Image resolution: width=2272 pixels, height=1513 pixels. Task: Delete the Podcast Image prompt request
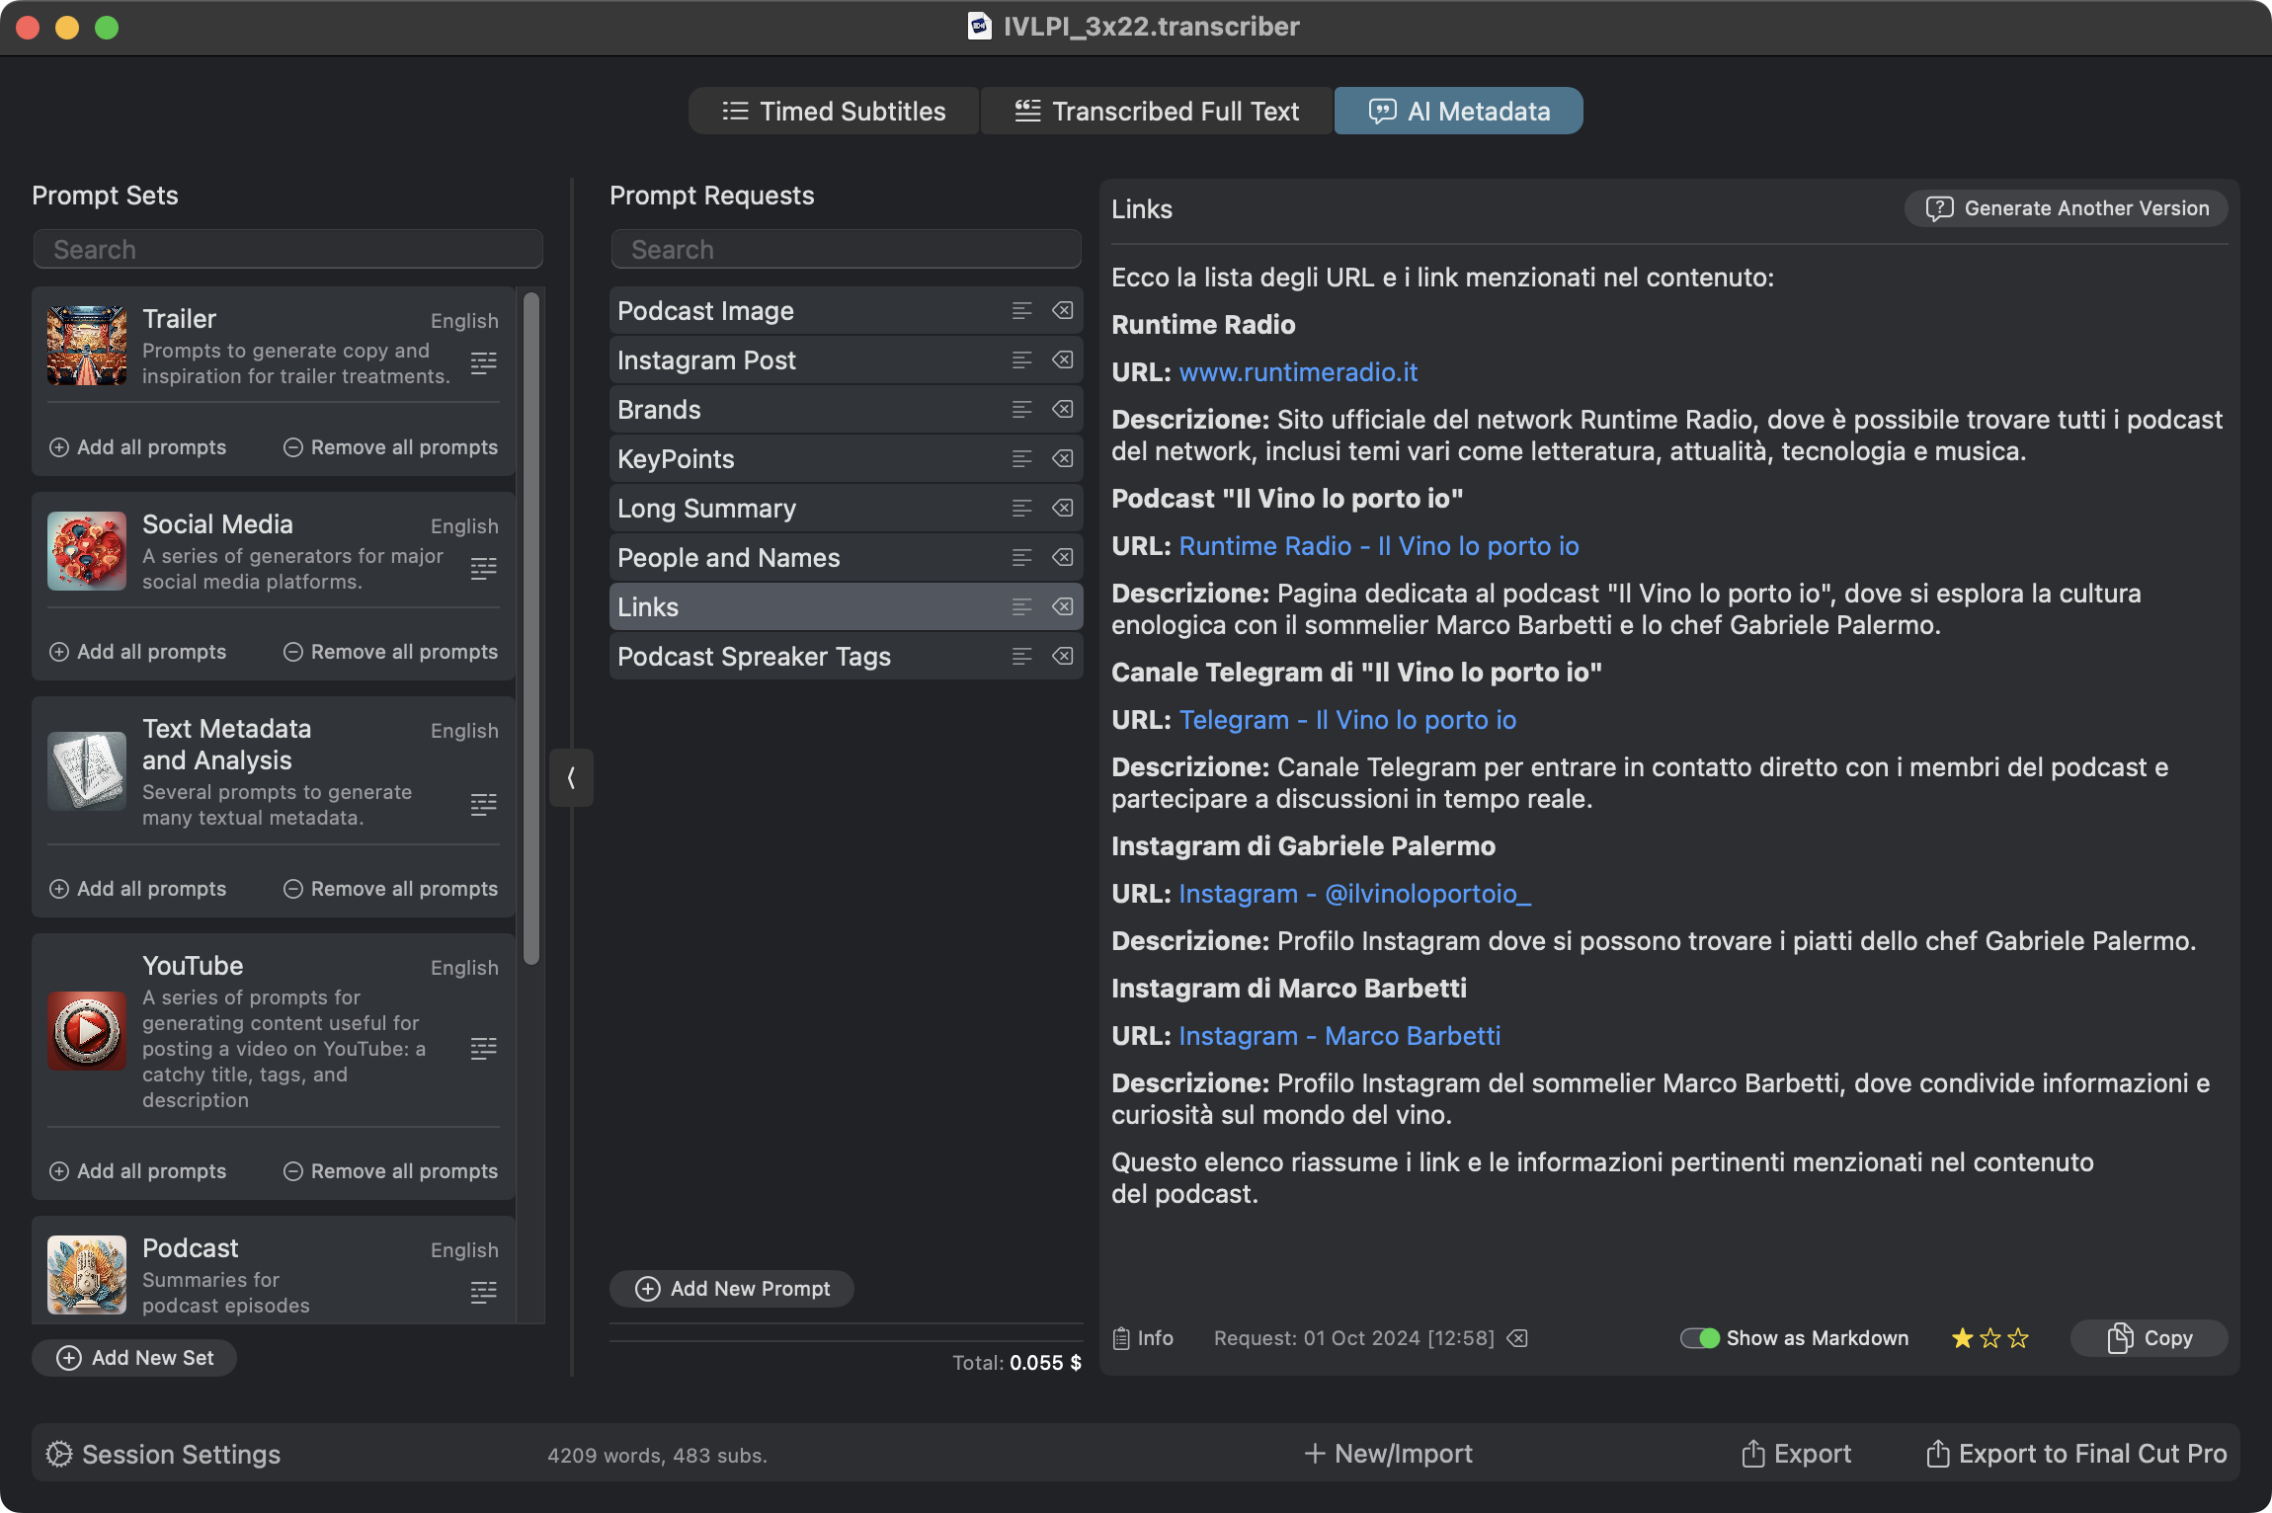[1063, 310]
